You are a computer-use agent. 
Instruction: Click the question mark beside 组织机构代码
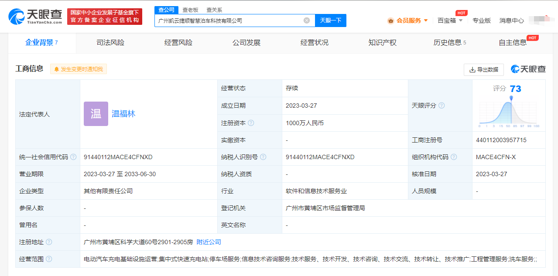coord(454,157)
